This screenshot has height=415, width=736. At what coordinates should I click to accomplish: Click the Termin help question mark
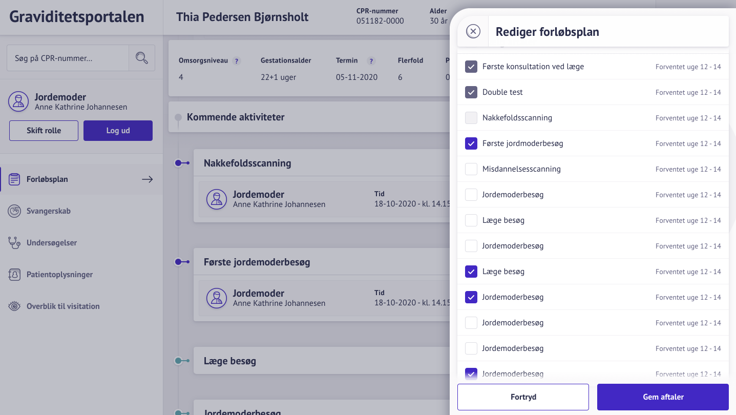coord(371,61)
